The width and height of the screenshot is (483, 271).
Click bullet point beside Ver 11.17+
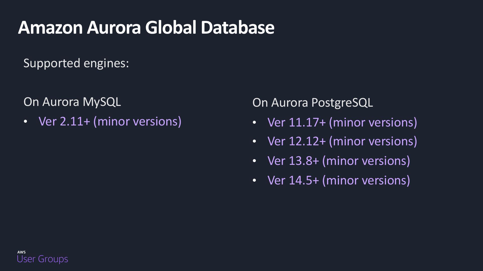click(x=254, y=123)
